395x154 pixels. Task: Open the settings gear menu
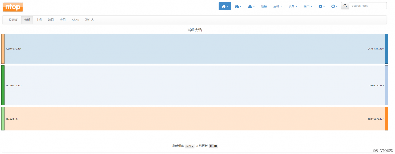322,6
